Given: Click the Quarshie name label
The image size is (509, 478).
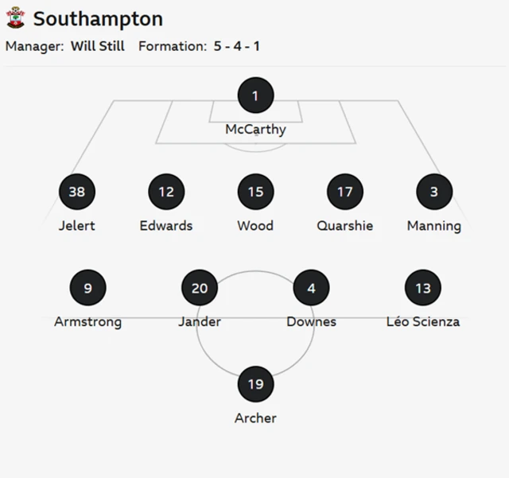Looking at the screenshot, I should pos(344,226).
